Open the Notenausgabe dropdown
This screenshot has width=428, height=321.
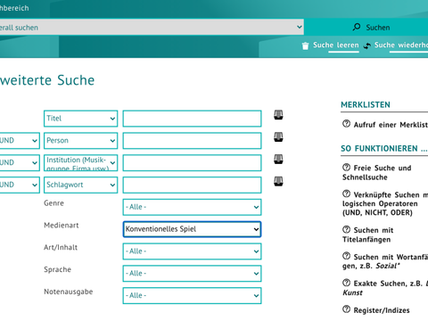click(192, 296)
